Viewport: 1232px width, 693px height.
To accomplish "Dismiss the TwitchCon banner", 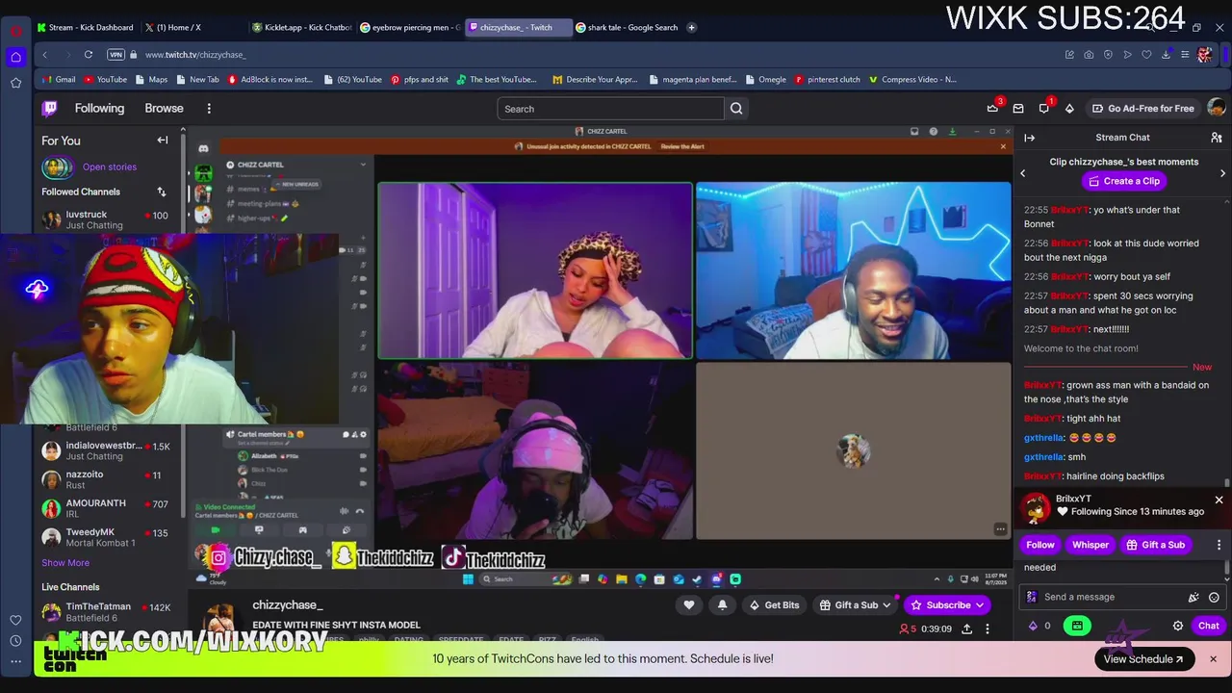I will point(1213,659).
